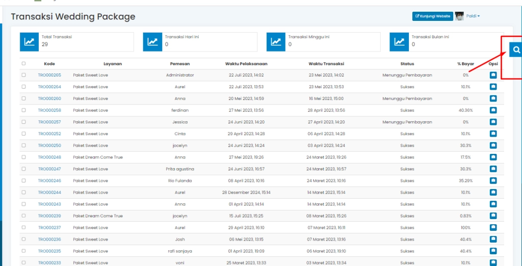The width and height of the screenshot is (522, 266).
Task: Click the Kunjungi Website button
Action: click(432, 16)
